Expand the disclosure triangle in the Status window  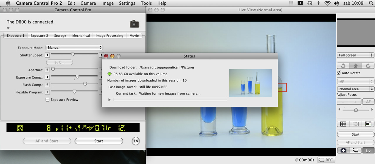tap(110, 100)
